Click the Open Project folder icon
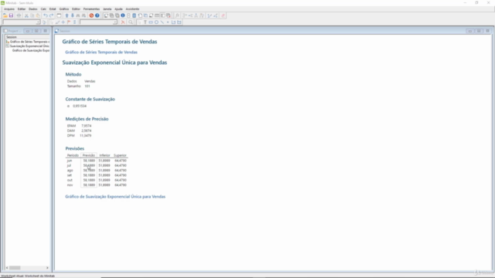This screenshot has height=278, width=495. 5,15
